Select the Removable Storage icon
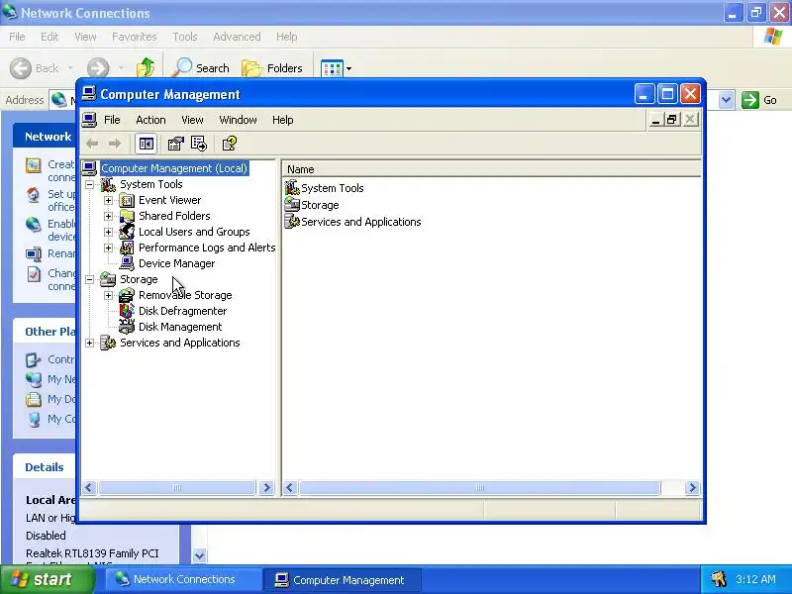This screenshot has height=594, width=792. tap(127, 295)
